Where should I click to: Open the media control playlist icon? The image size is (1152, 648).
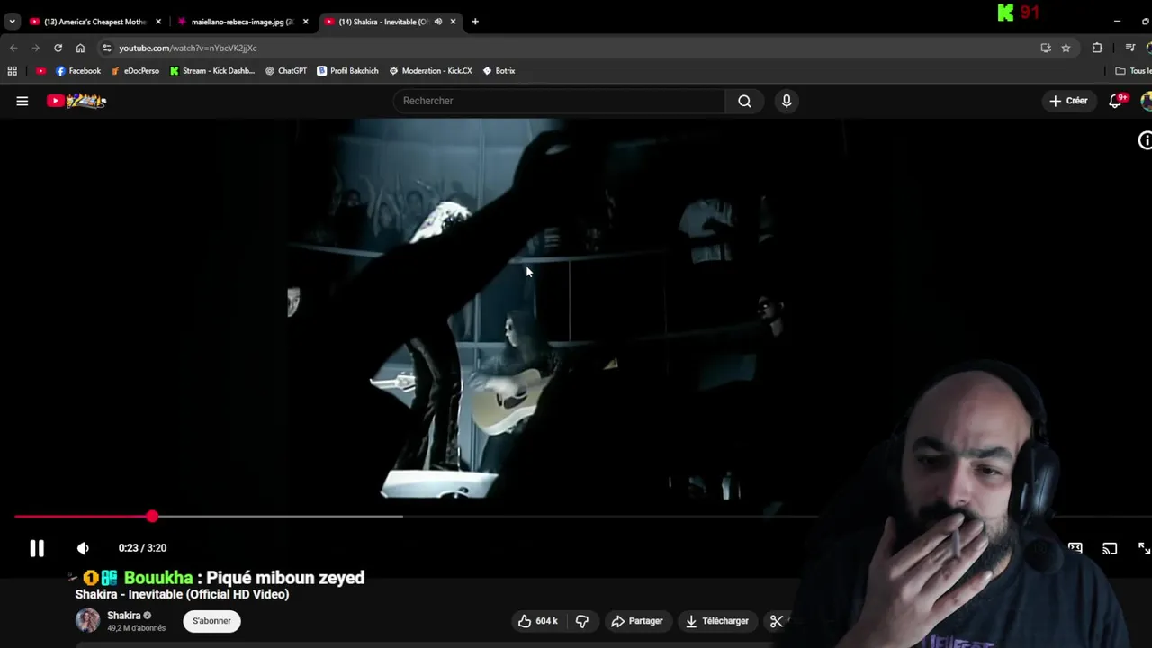1130,48
